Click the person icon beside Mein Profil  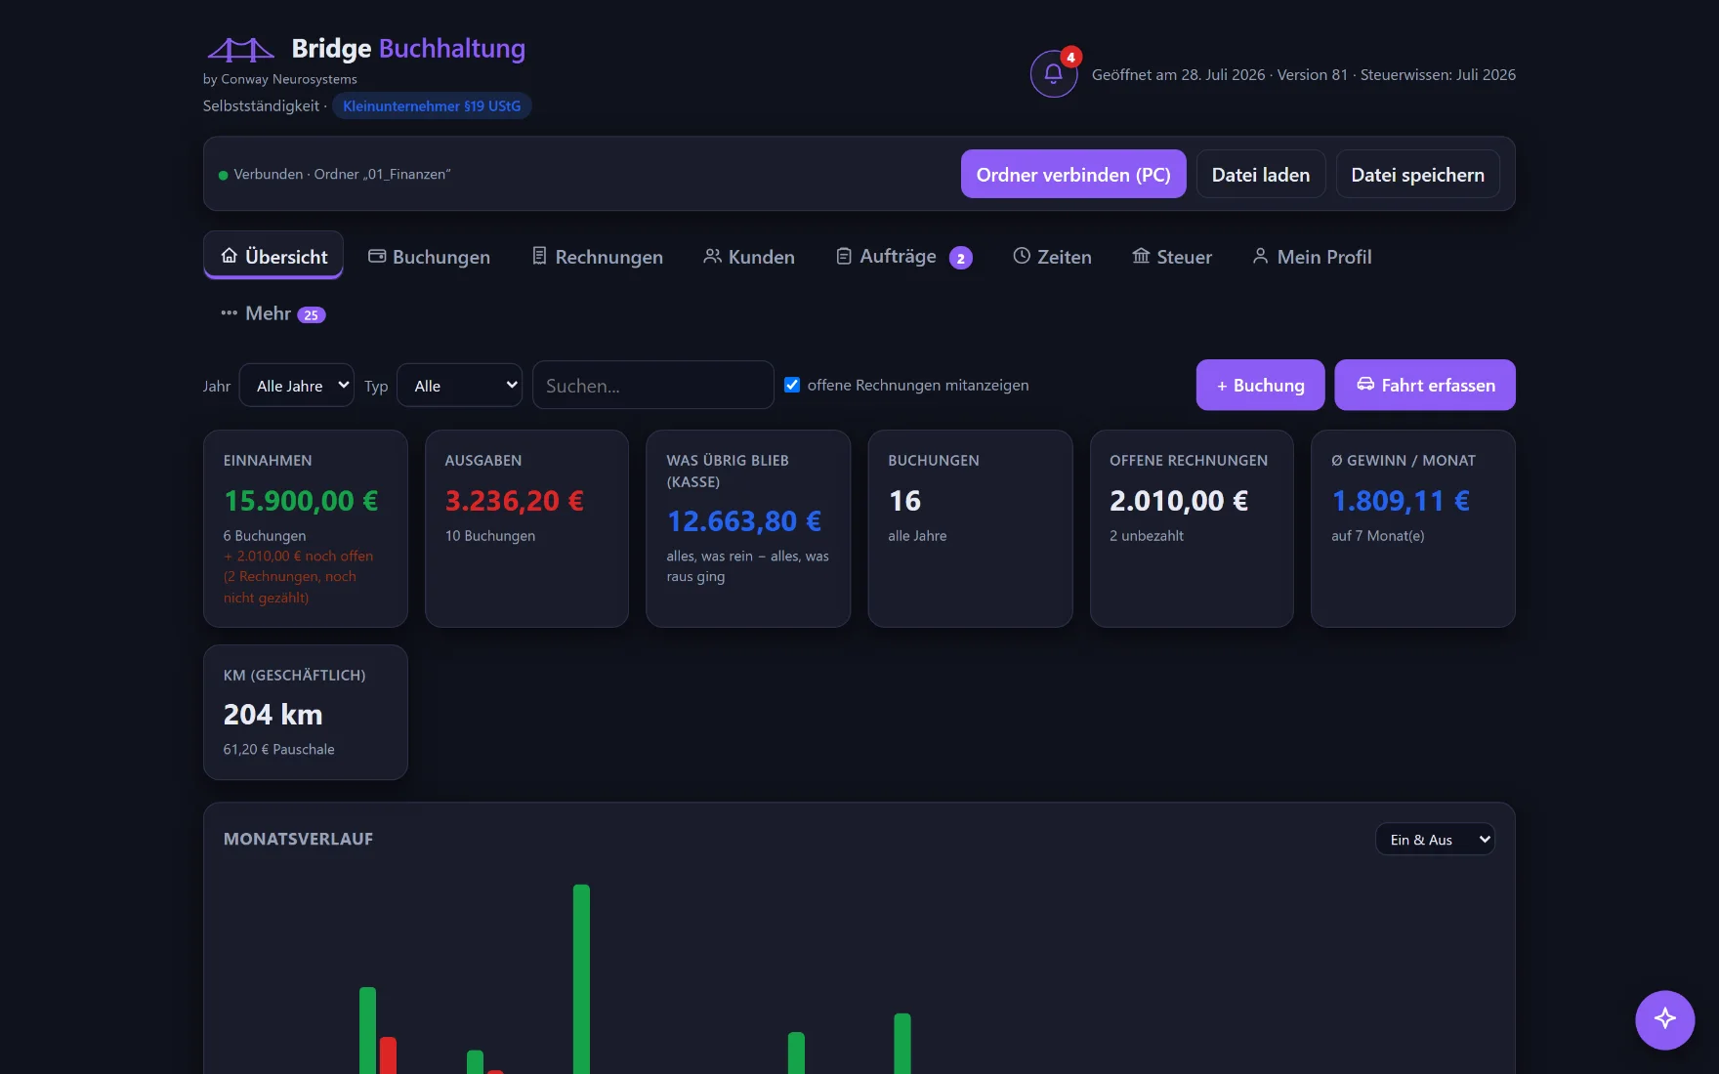1261,256
